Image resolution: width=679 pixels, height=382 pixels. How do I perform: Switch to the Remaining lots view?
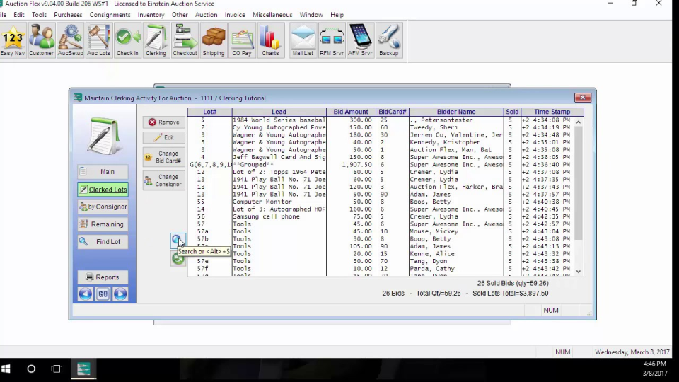[x=103, y=224]
